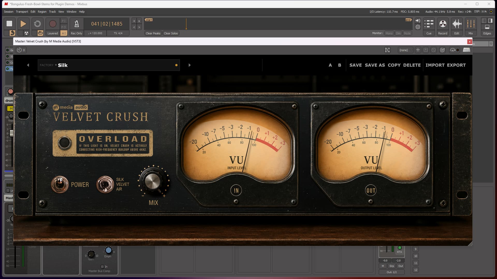This screenshot has height=279, width=497.
Task: Click Master Bus Comp Gain knob
Action: (x=91, y=254)
